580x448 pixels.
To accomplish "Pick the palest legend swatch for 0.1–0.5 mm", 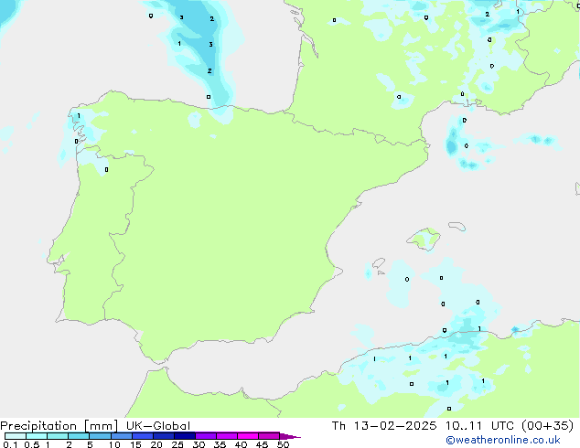I will tap(16, 436).
